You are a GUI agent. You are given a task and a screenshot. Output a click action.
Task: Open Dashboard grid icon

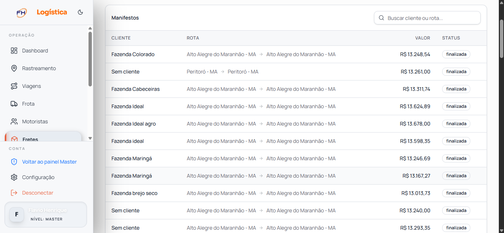(x=14, y=51)
